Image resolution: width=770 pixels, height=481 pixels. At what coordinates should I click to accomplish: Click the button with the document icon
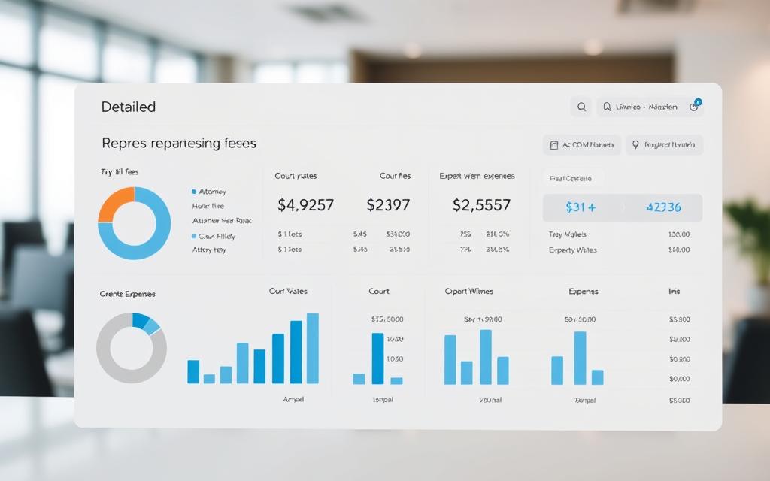pyautogui.click(x=582, y=145)
